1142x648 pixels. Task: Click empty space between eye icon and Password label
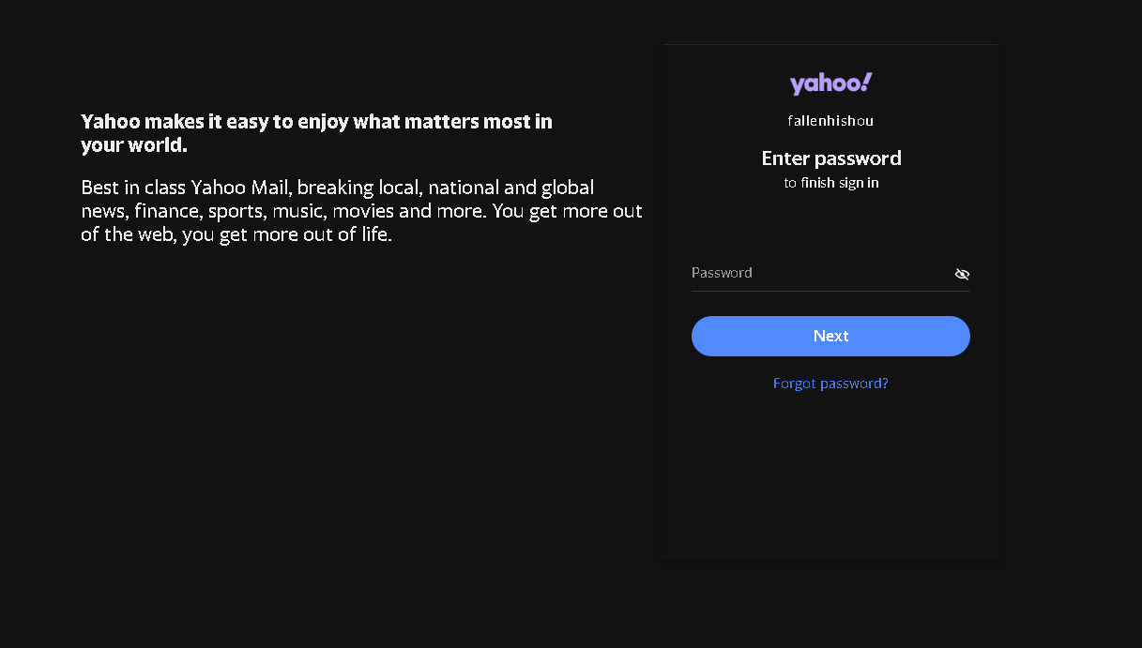(x=854, y=273)
